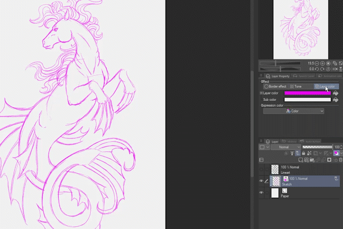The height and width of the screenshot is (229, 343).
Task: Show the hidden Lineart layer
Action: pos(261,169)
